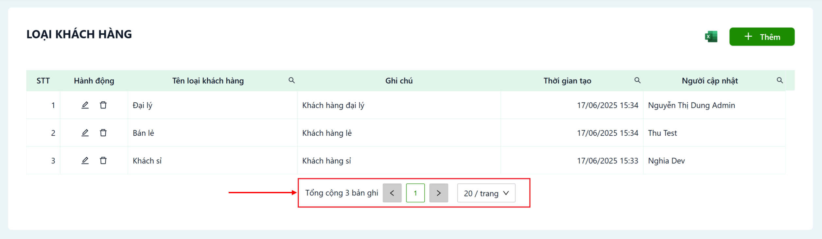The width and height of the screenshot is (822, 239).
Task: Click the Hành động column header
Action: (x=94, y=81)
